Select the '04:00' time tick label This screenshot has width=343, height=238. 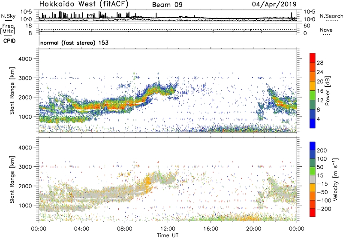coord(81,229)
